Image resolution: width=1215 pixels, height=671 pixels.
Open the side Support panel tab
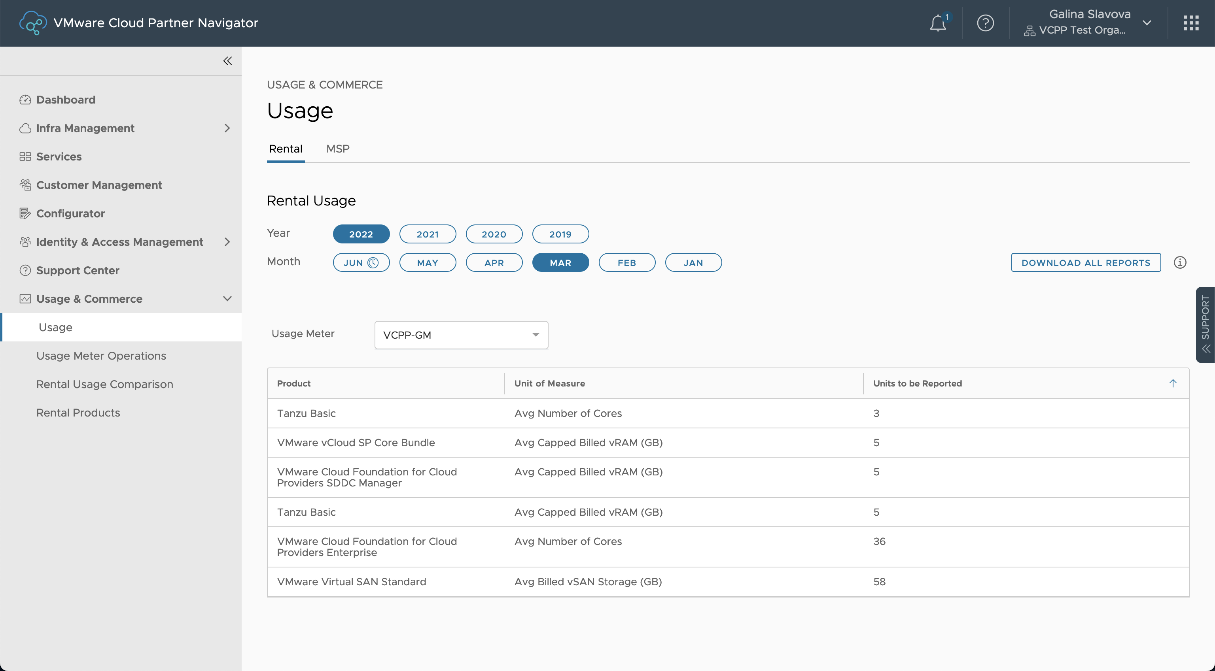tap(1205, 324)
